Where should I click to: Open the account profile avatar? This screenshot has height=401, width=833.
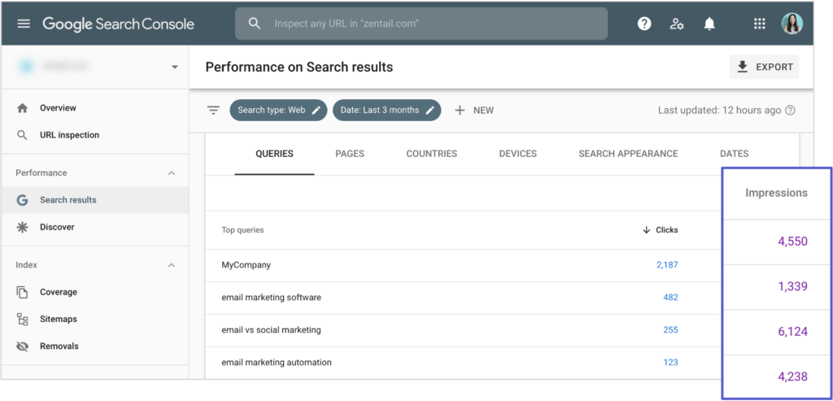pos(792,24)
